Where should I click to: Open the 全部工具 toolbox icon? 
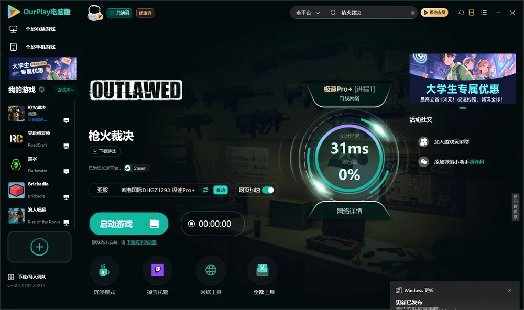click(263, 270)
